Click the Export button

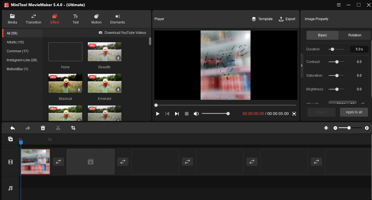pyautogui.click(x=287, y=19)
